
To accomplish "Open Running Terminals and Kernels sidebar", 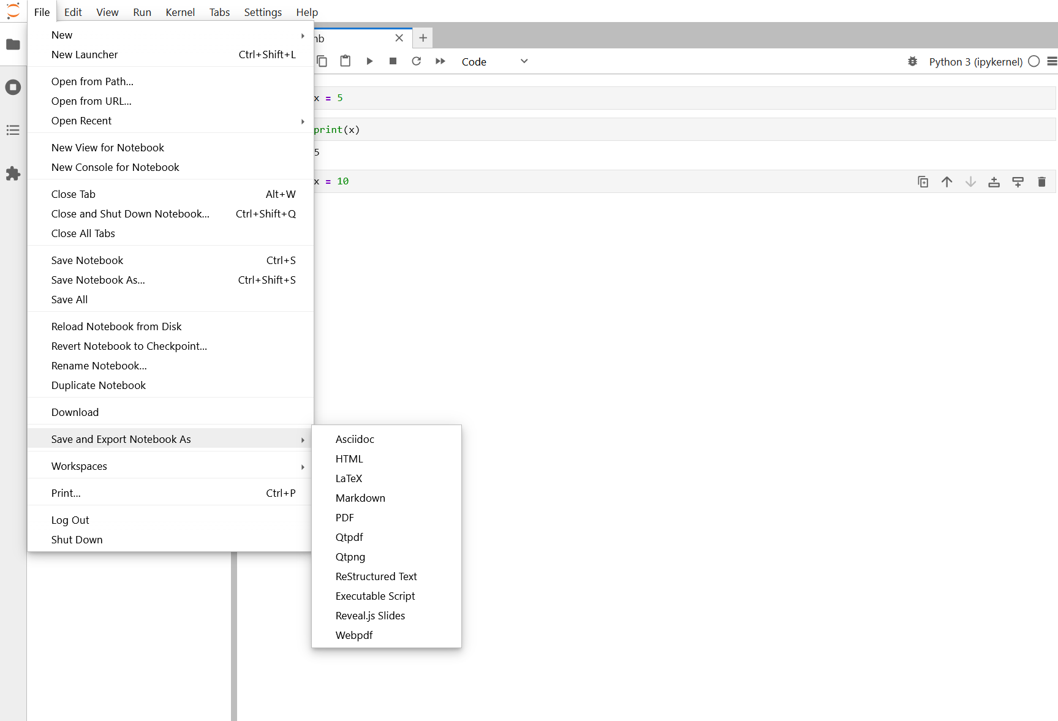I will 13,87.
